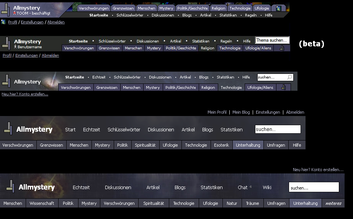
Task: Open the Chat menu item
Action: [243, 187]
